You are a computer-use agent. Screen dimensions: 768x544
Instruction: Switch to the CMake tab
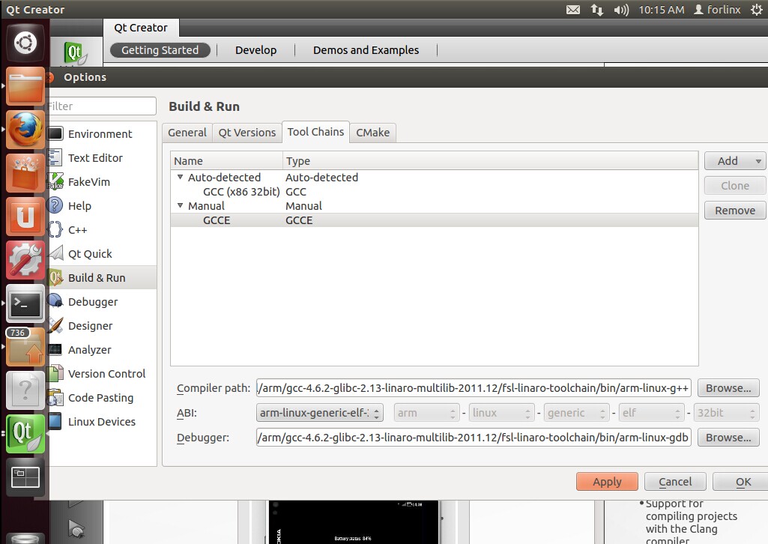pos(372,133)
